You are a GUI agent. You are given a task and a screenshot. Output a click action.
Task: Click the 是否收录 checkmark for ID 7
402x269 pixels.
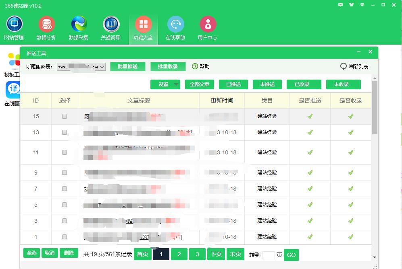point(351,189)
